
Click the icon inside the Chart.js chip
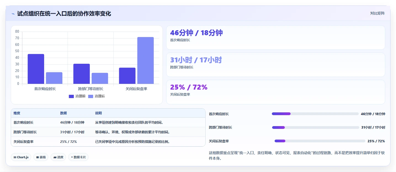pyautogui.click(x=15, y=157)
